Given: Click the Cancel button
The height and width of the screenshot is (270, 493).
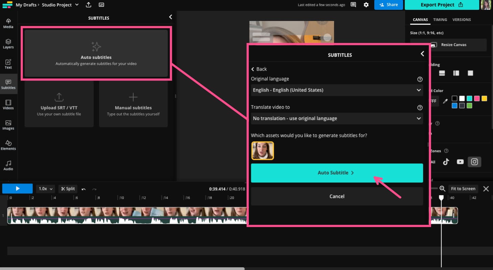Looking at the screenshot, I should (x=337, y=196).
